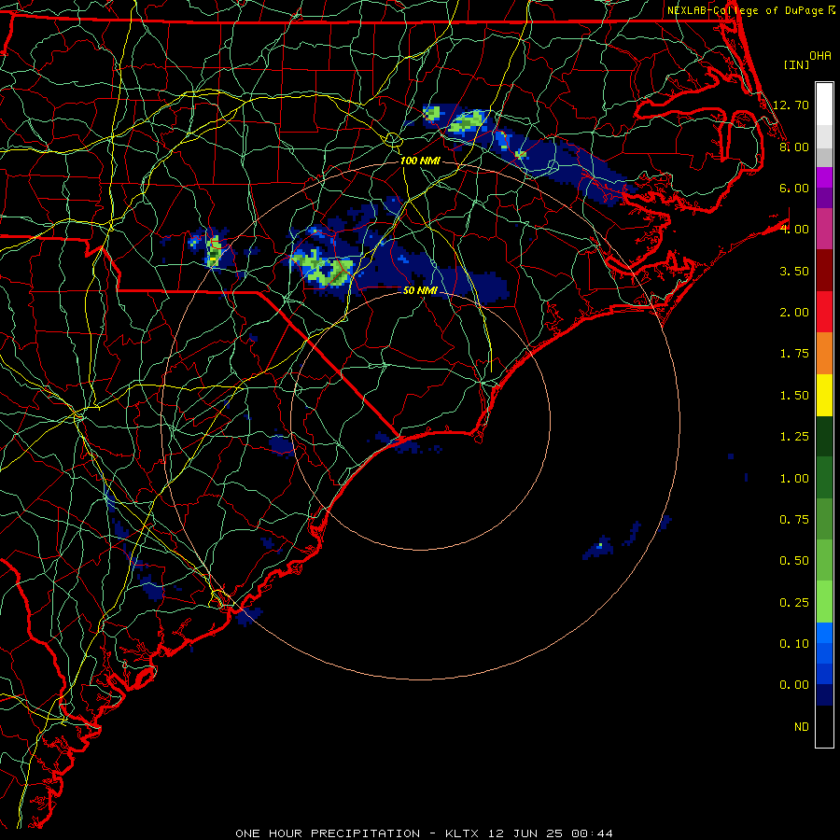Screen dimensions: 840x840
Task: Select the 1.75 legend value
Action: (794, 354)
